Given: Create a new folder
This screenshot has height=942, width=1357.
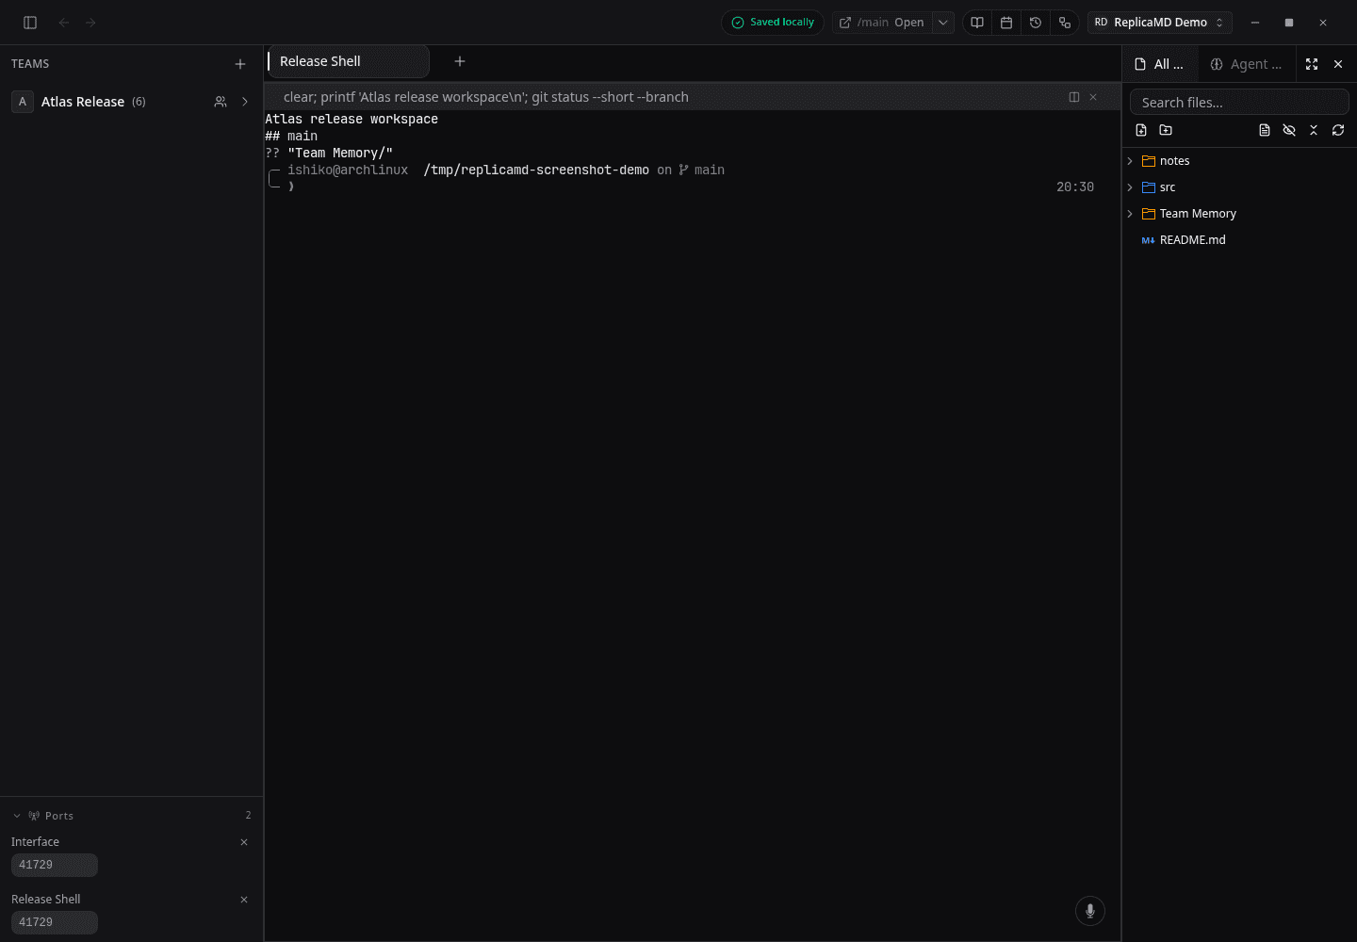Looking at the screenshot, I should [1166, 130].
